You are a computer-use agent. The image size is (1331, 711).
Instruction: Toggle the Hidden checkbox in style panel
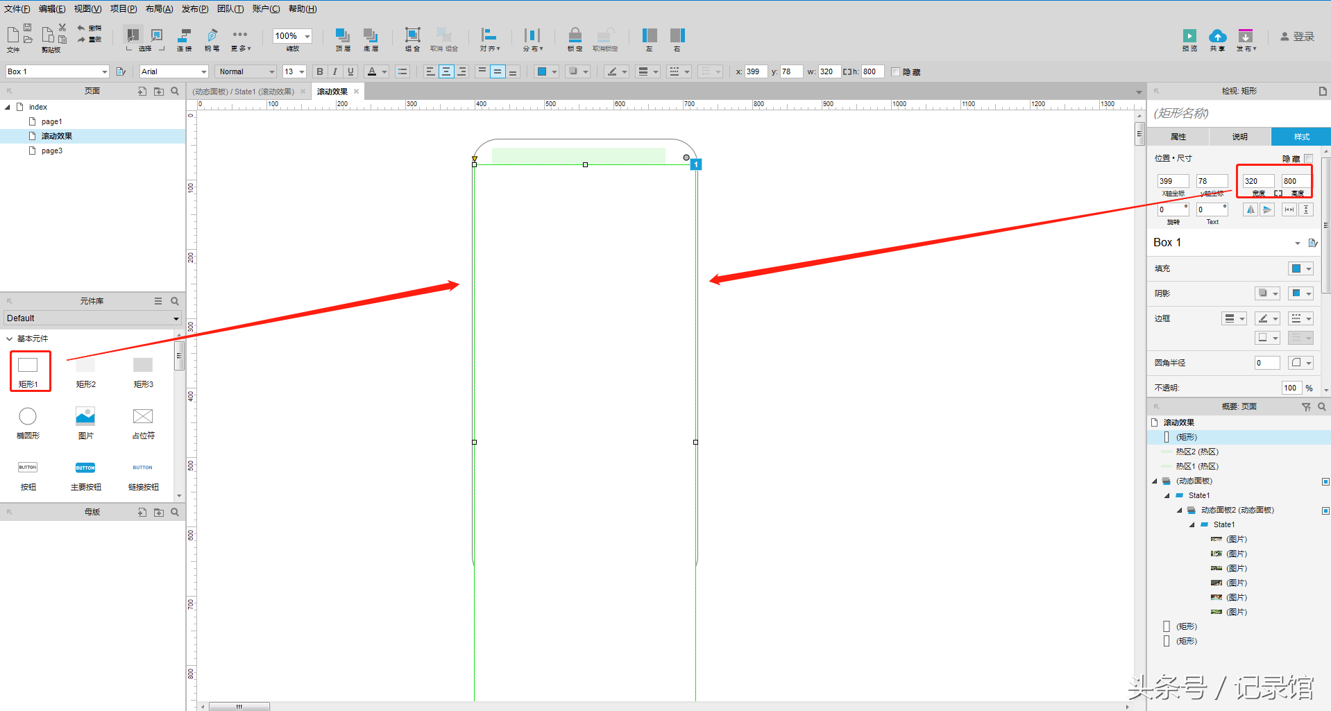pos(1308,159)
